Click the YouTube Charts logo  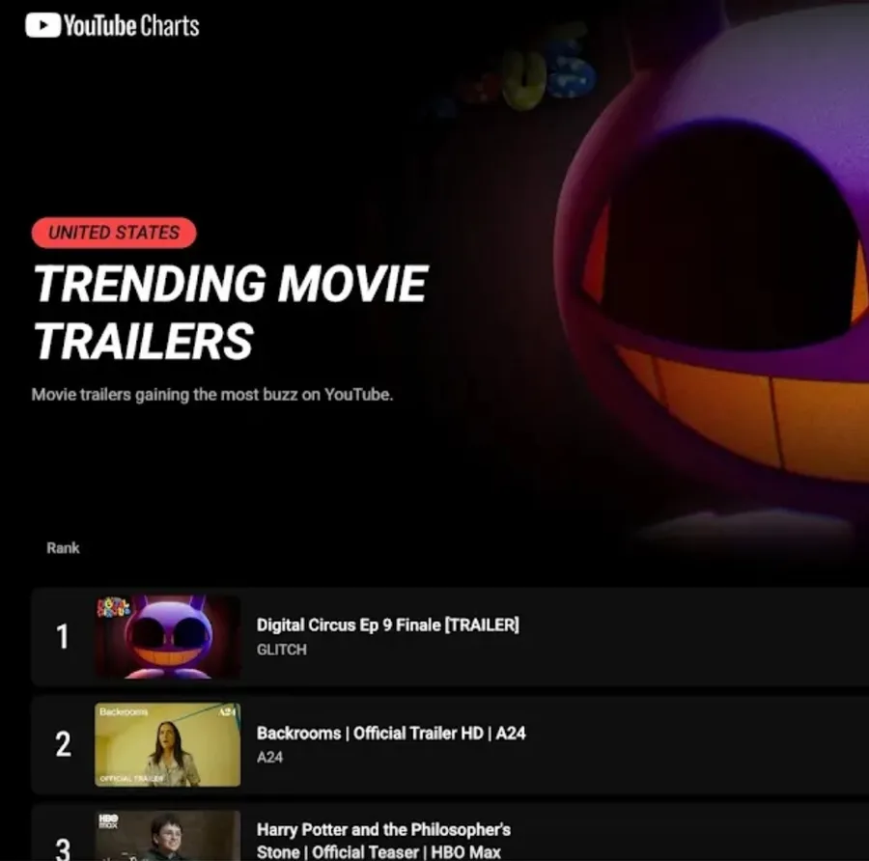click(x=112, y=25)
